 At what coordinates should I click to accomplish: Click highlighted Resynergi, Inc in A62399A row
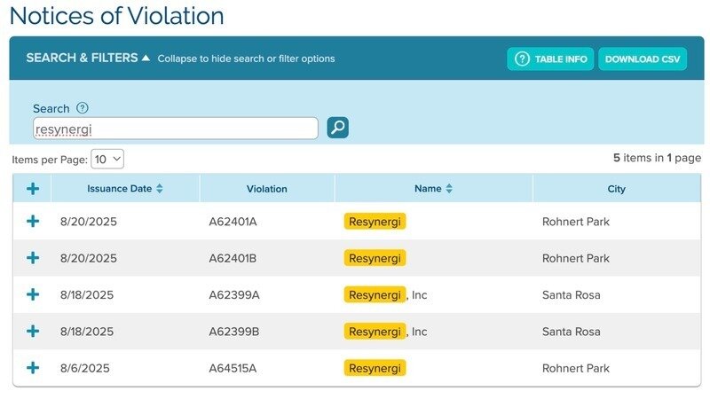(375, 294)
